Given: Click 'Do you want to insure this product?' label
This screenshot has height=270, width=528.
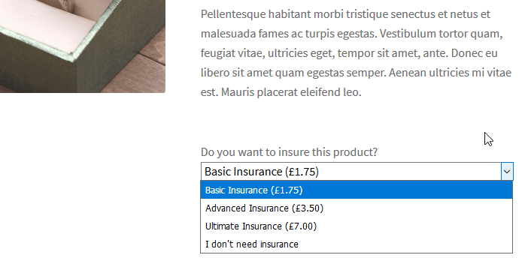Looking at the screenshot, I should (x=289, y=152).
